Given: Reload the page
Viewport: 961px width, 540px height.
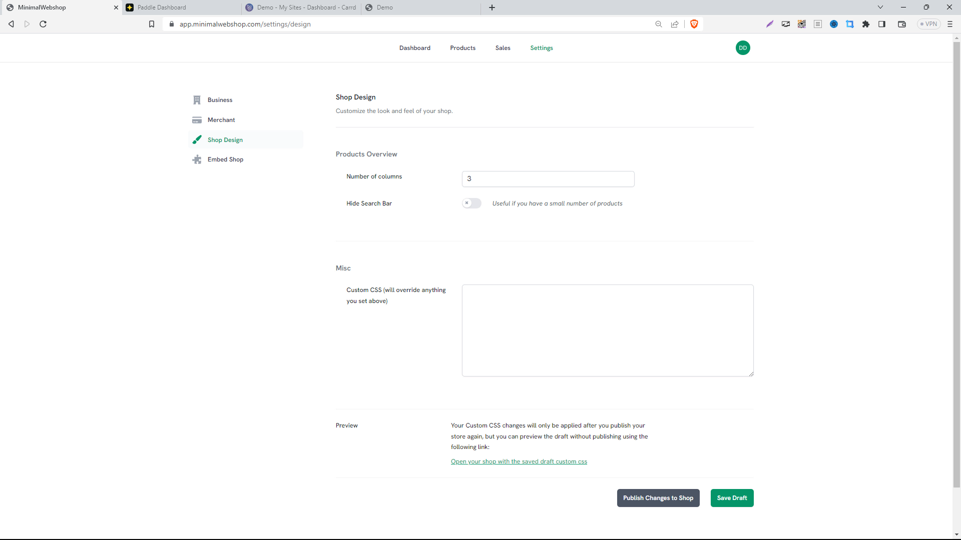Looking at the screenshot, I should 43,24.
